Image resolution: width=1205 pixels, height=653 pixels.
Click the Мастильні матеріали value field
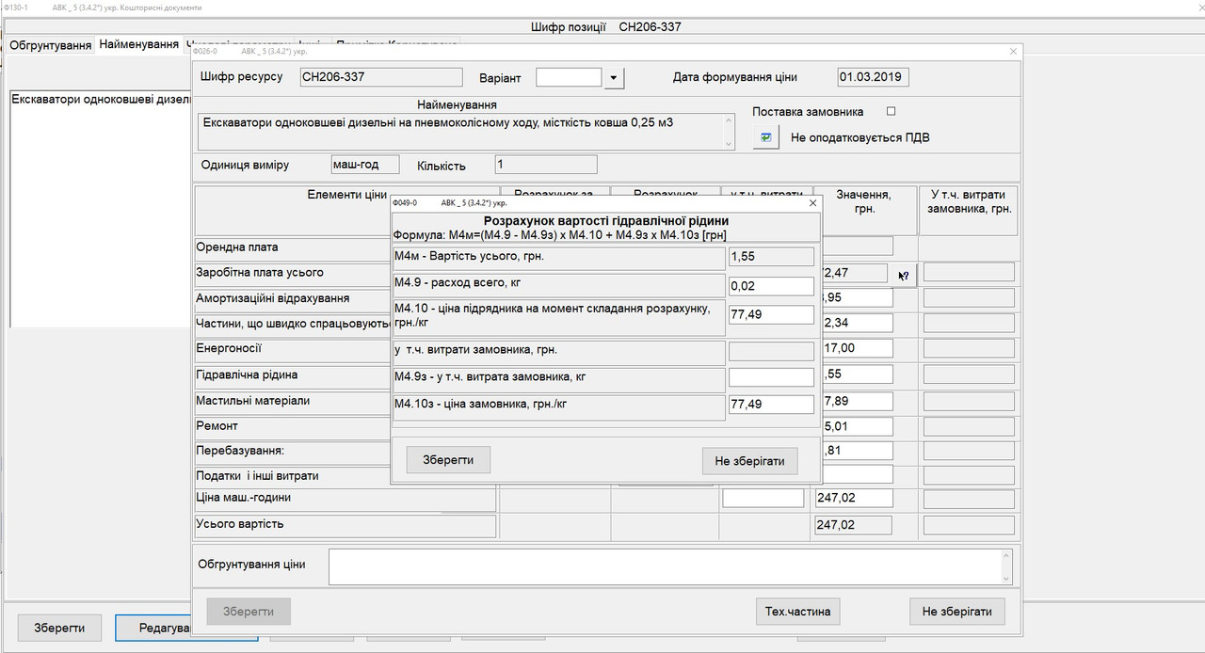(857, 402)
